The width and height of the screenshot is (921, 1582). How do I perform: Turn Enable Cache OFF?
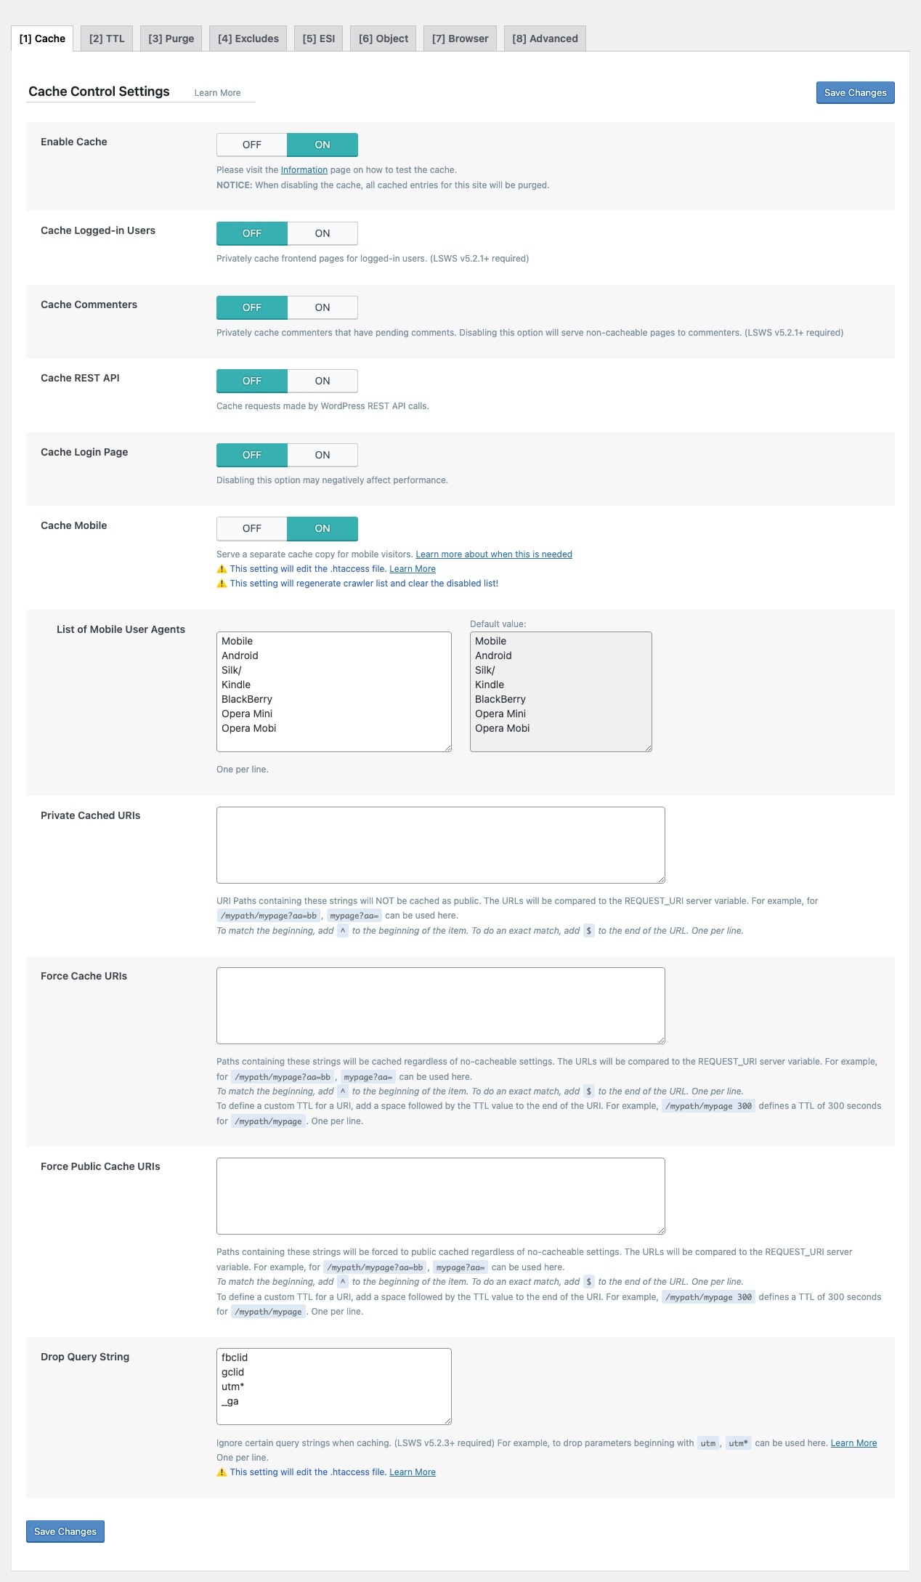pos(252,145)
